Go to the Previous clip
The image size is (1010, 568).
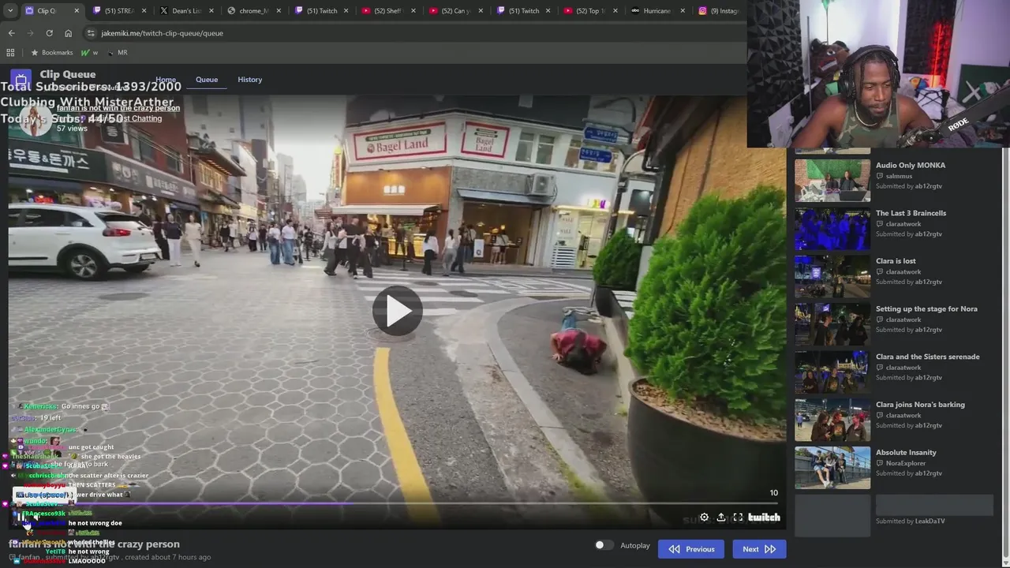(x=691, y=549)
